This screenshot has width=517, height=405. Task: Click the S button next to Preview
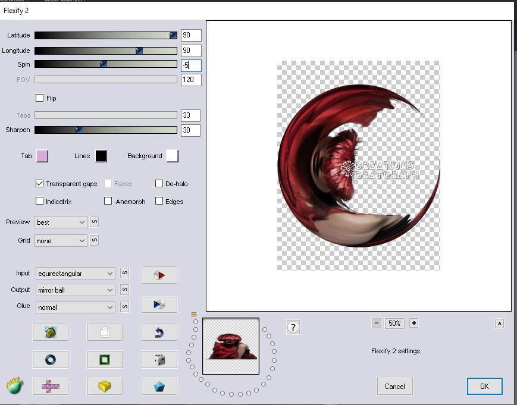click(x=95, y=222)
